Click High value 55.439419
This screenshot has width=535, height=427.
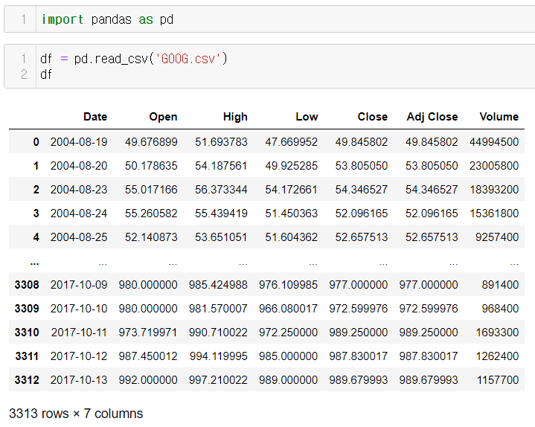[x=221, y=213]
